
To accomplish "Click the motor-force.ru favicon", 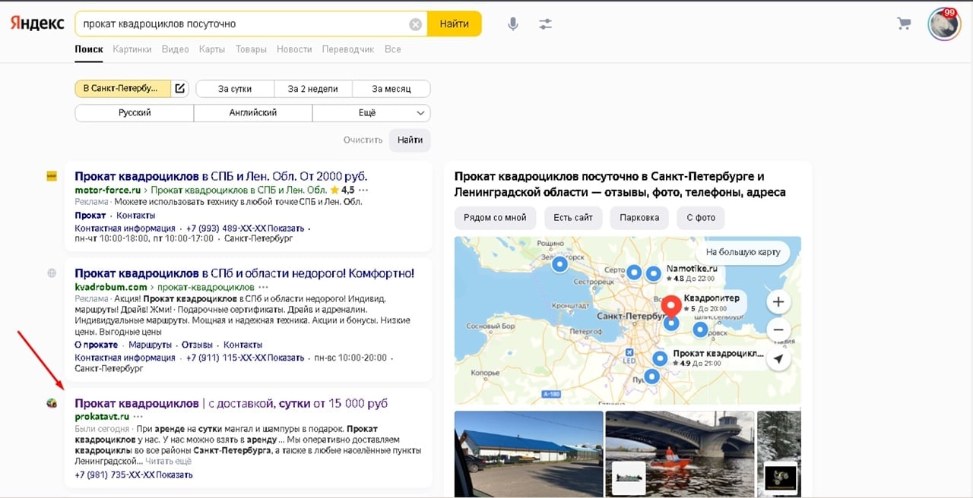I will point(52,175).
